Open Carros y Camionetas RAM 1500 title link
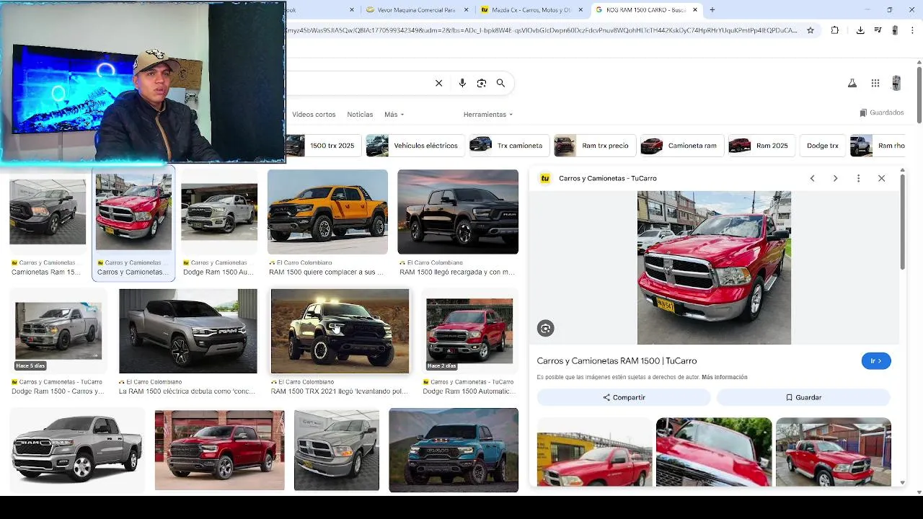923x519 pixels. click(x=617, y=360)
